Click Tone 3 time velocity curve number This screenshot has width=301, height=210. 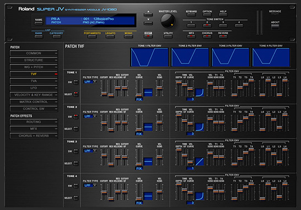pos(190,168)
